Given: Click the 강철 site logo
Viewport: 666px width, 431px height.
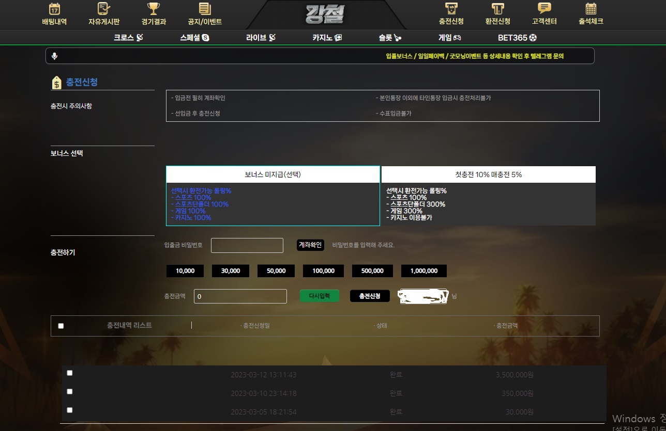Looking at the screenshot, I should point(326,14).
